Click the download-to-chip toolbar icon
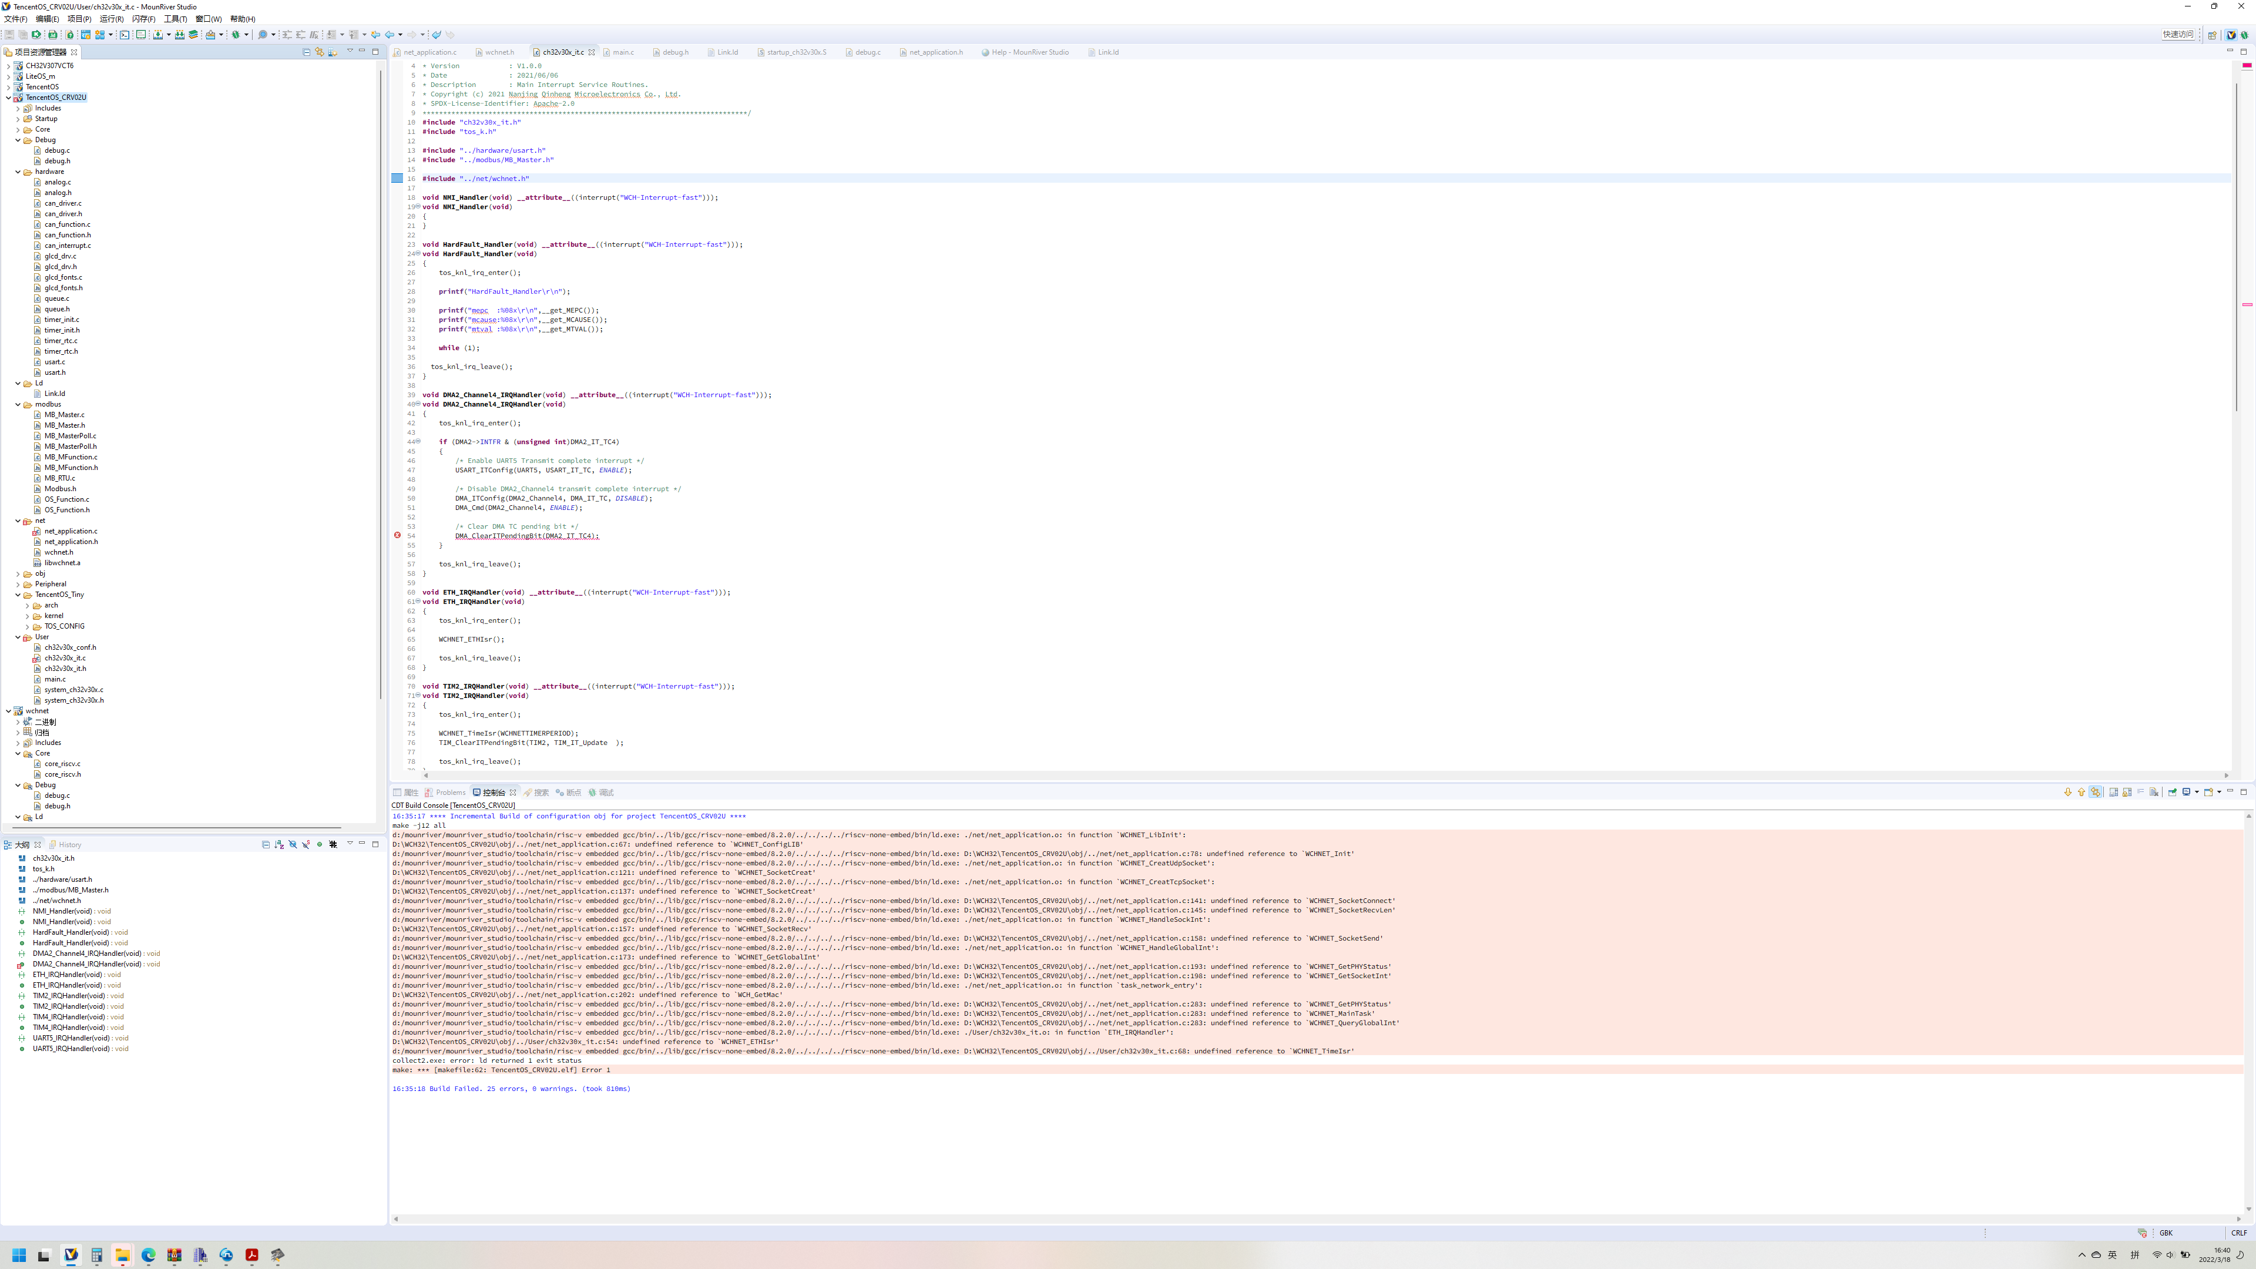This screenshot has height=1269, width=2256. click(157, 35)
